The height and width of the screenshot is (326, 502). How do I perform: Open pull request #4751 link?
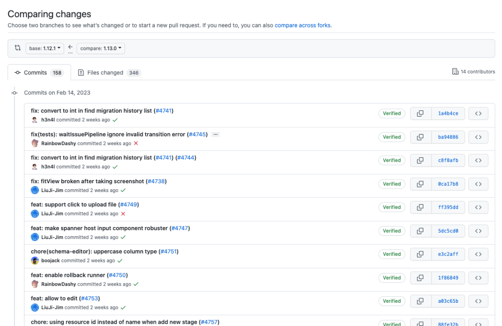(169, 252)
